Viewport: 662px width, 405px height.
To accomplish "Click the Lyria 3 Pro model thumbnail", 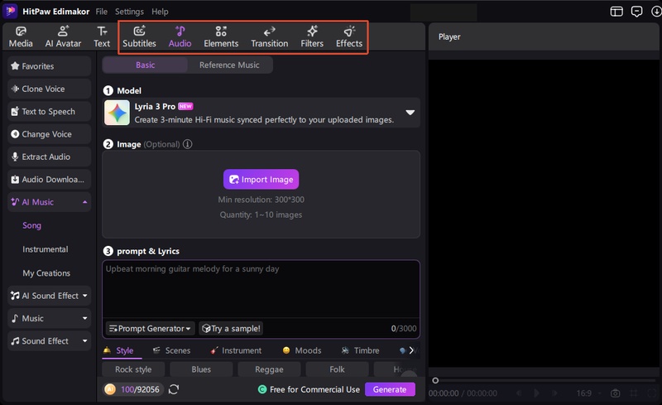I will tap(117, 113).
